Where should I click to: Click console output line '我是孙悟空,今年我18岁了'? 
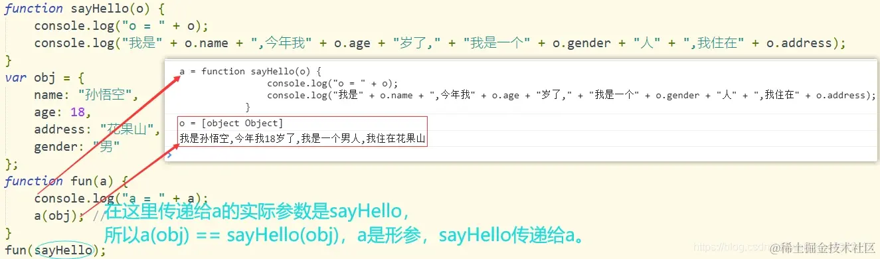coord(302,139)
